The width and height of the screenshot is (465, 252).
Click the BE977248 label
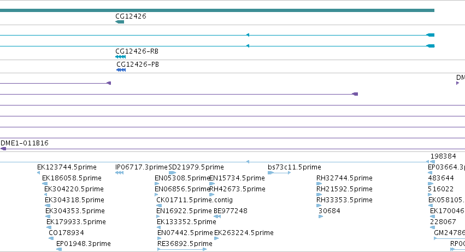[x=231, y=211]
